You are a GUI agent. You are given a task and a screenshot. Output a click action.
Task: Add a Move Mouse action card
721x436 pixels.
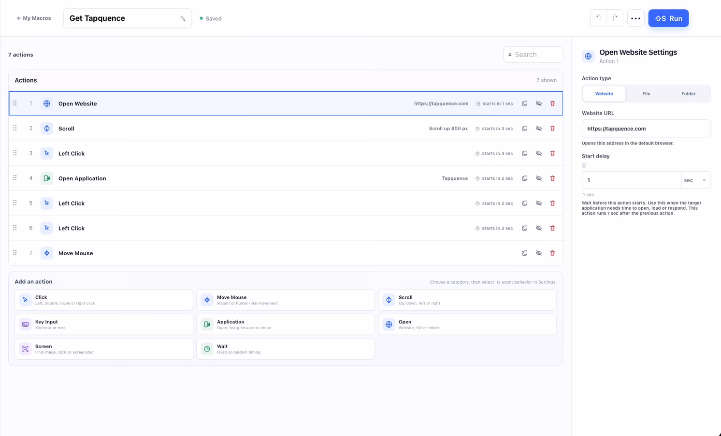click(x=286, y=300)
